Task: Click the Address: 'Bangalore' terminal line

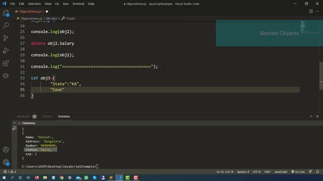Action: 45,141
